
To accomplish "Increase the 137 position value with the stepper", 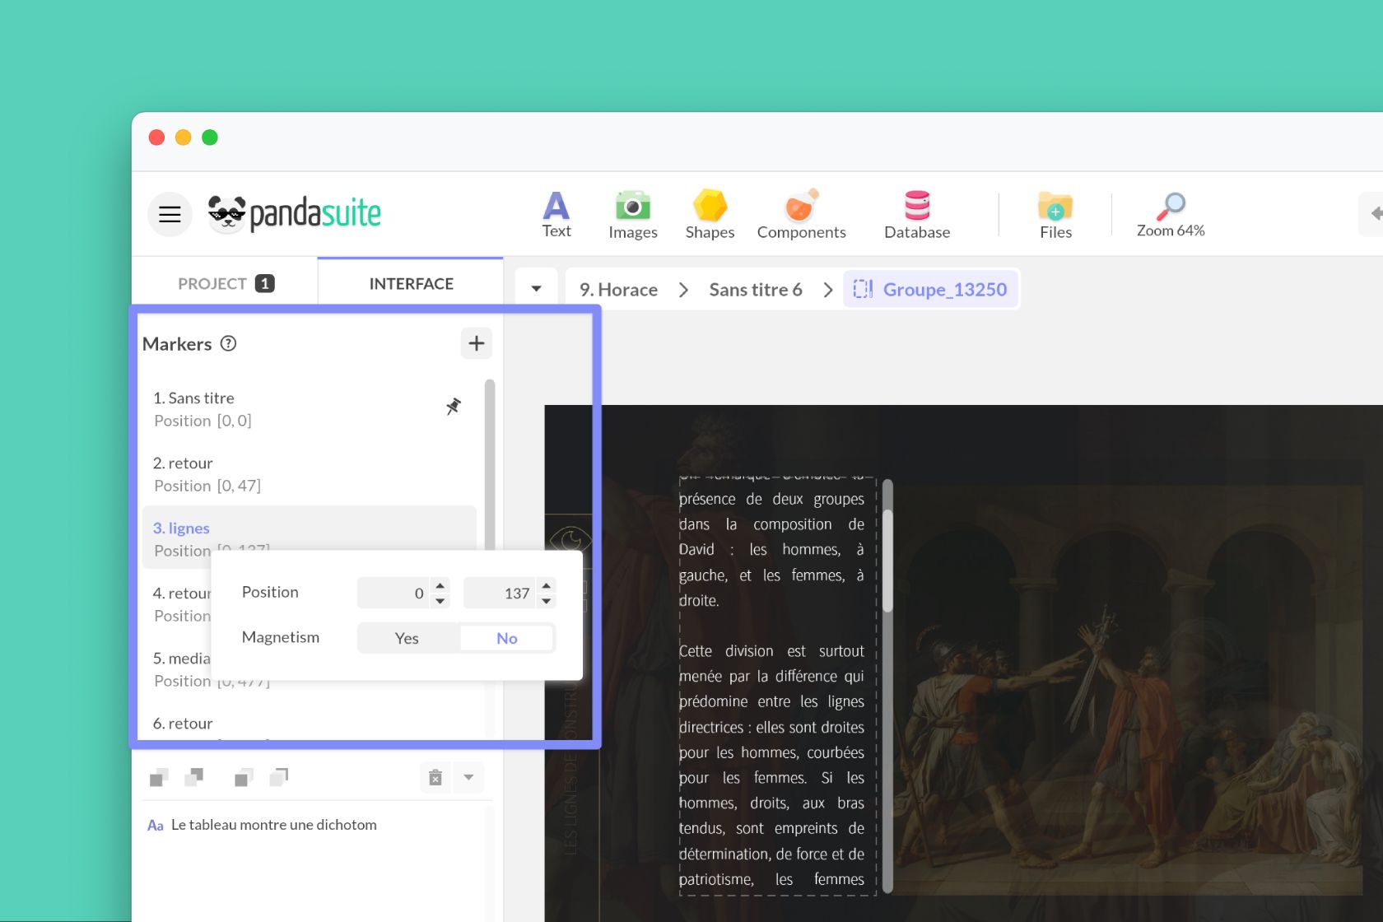I will [546, 586].
